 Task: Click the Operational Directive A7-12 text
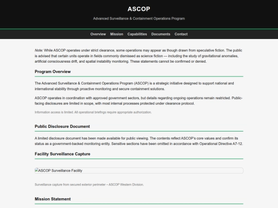click(221, 144)
